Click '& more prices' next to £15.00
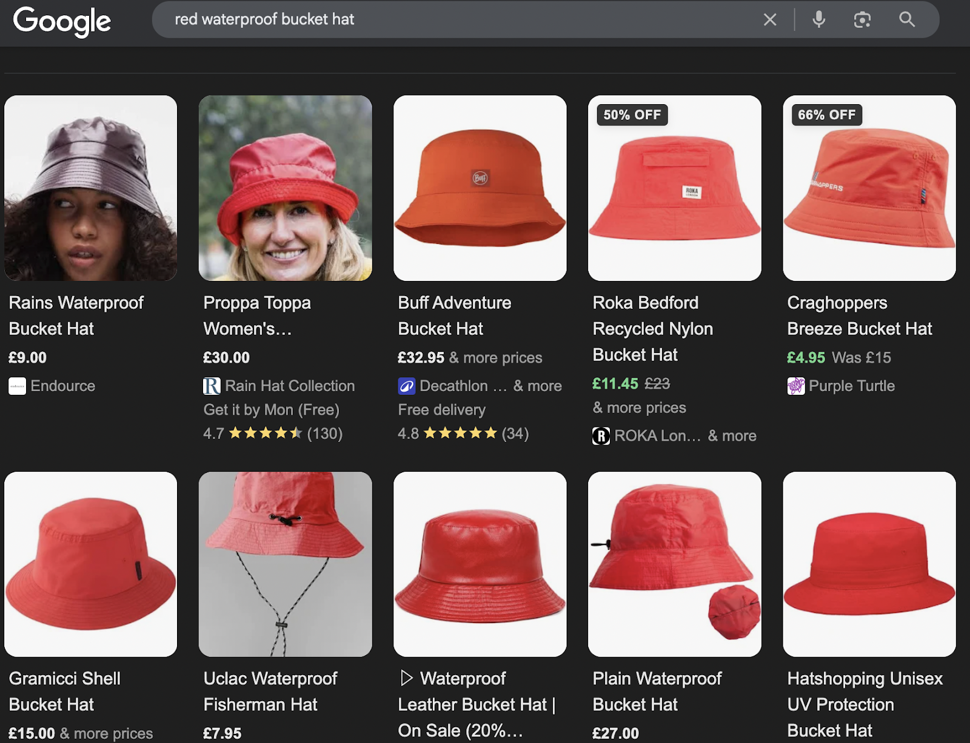Image resolution: width=970 pixels, height=743 pixels. tap(107, 734)
